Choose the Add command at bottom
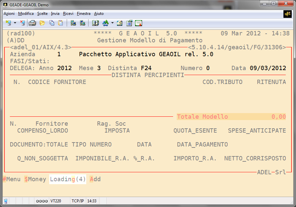The height and width of the screenshot is (207, 296). click(95, 179)
